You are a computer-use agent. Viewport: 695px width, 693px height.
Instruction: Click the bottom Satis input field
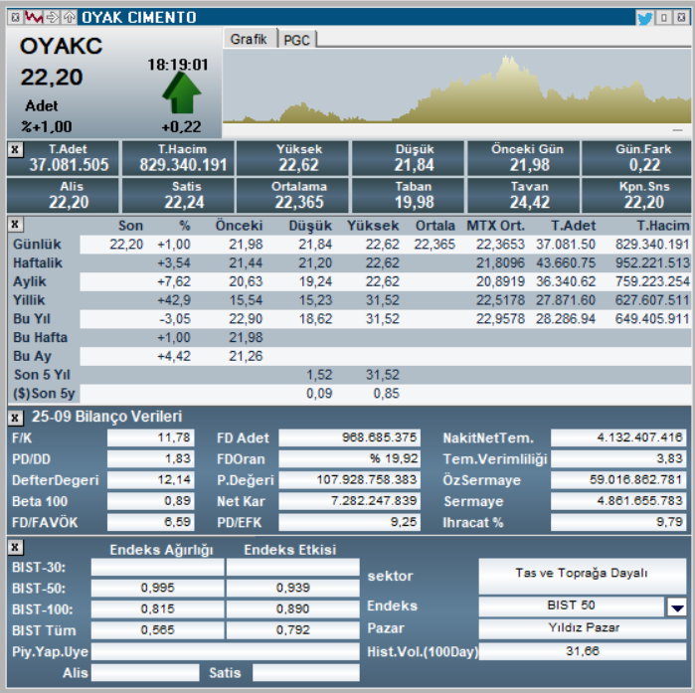pos(306,673)
